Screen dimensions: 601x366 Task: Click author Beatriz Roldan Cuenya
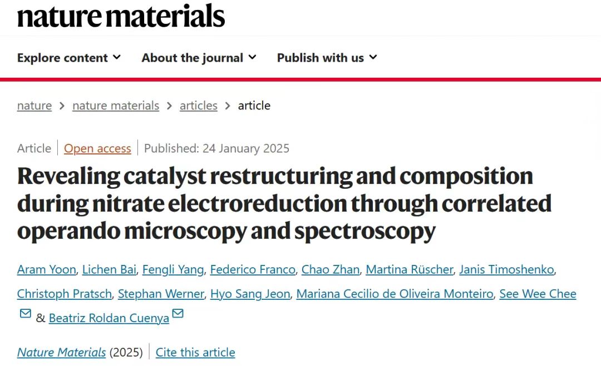[109, 318]
